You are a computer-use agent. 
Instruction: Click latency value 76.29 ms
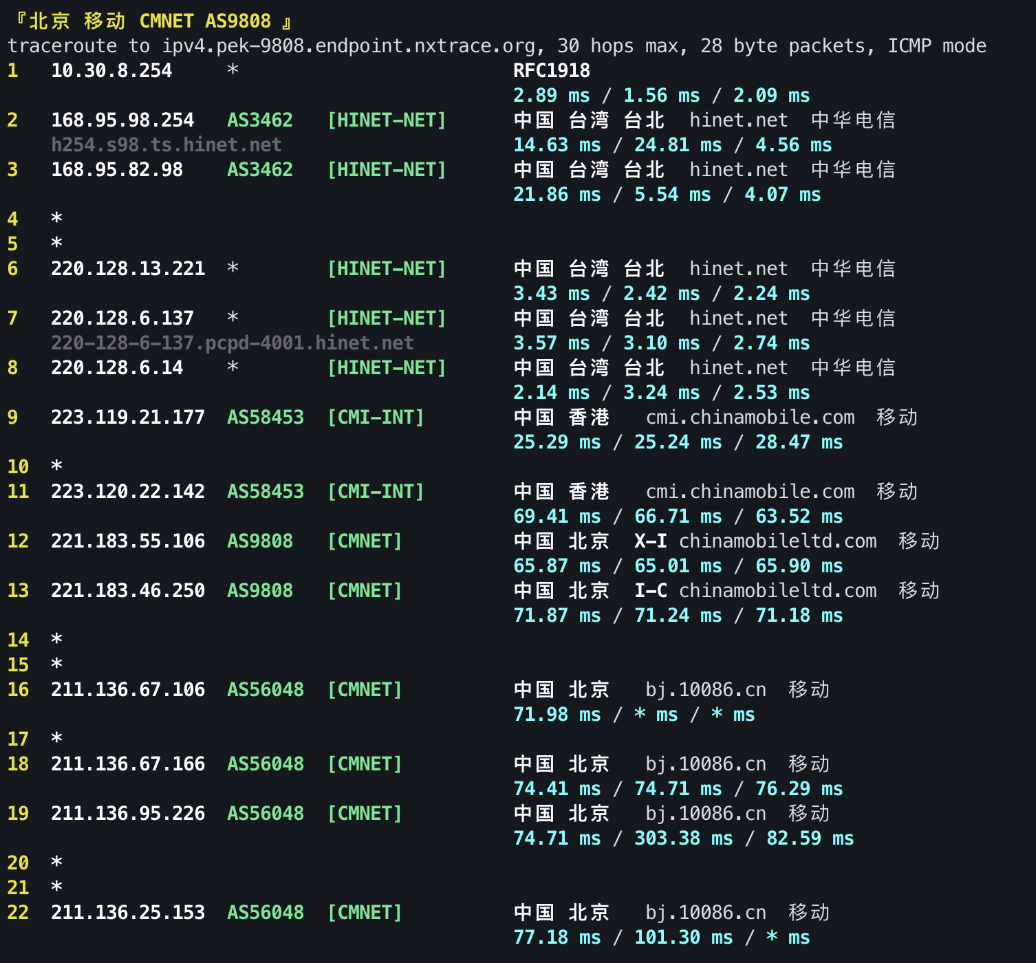[799, 789]
